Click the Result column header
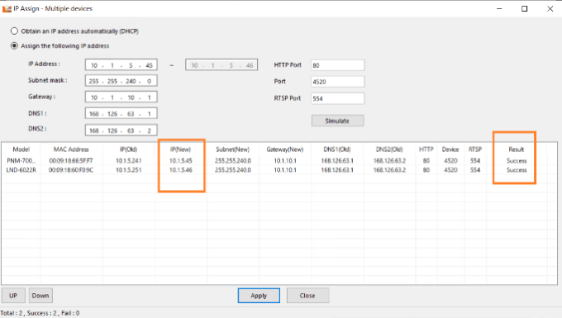Image resolution: width=562 pixels, height=318 pixels. click(517, 150)
